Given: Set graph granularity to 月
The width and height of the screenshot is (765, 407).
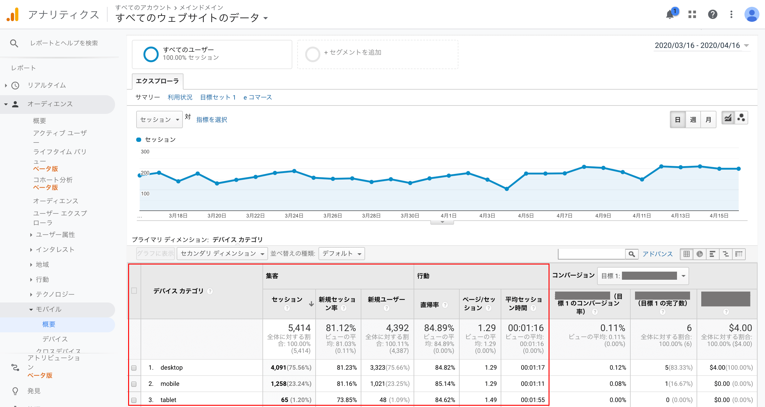Looking at the screenshot, I should click(708, 120).
